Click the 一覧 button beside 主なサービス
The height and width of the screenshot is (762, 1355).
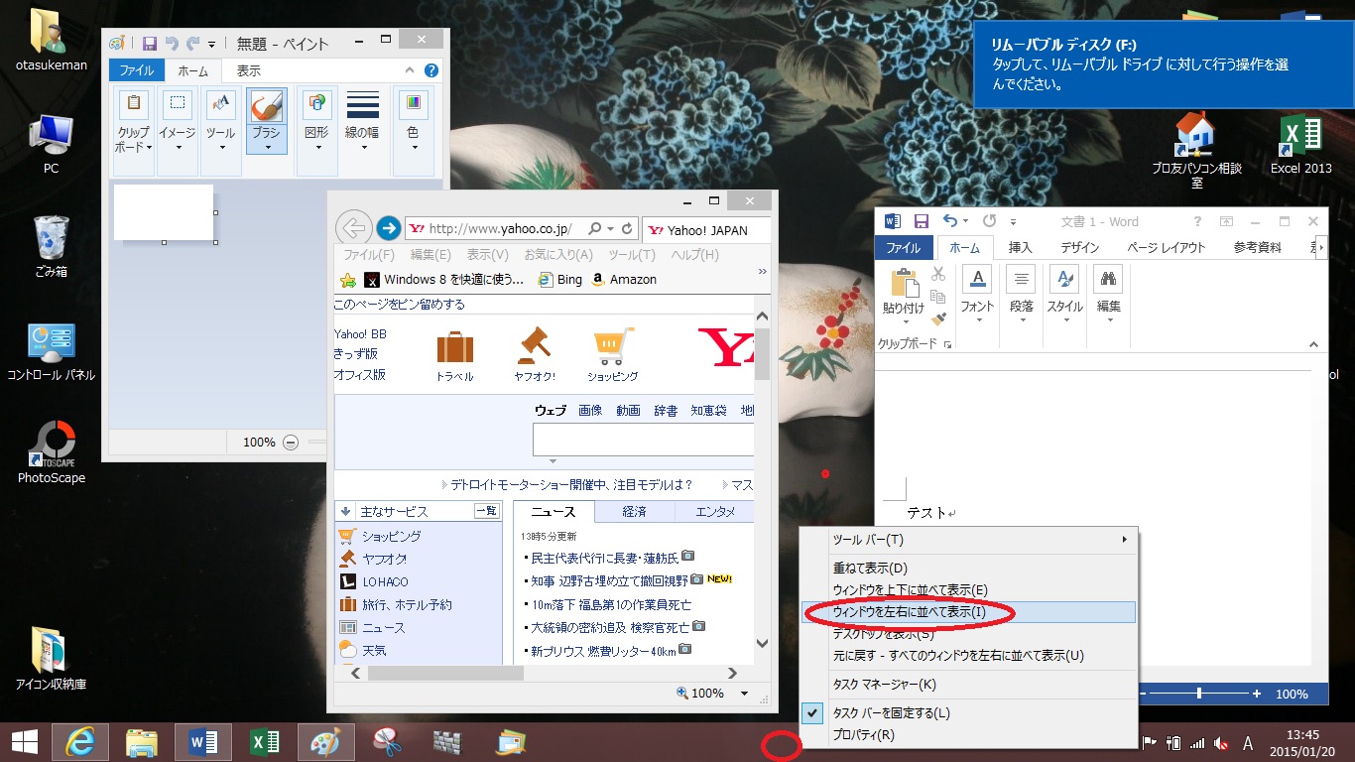click(x=486, y=512)
